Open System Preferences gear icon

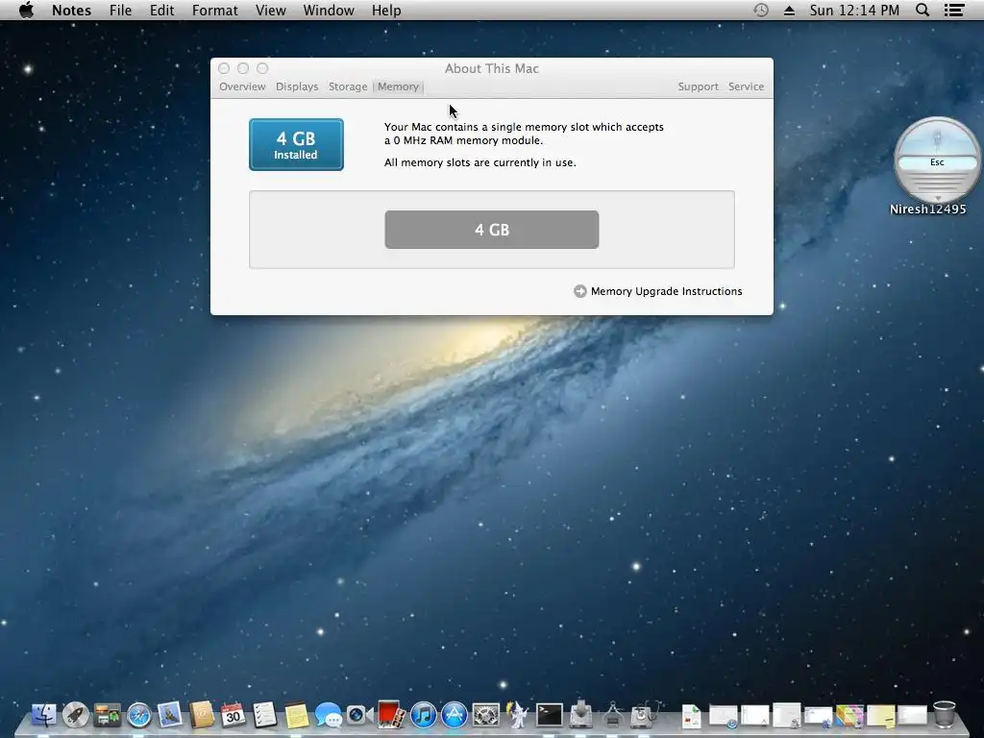(x=485, y=715)
